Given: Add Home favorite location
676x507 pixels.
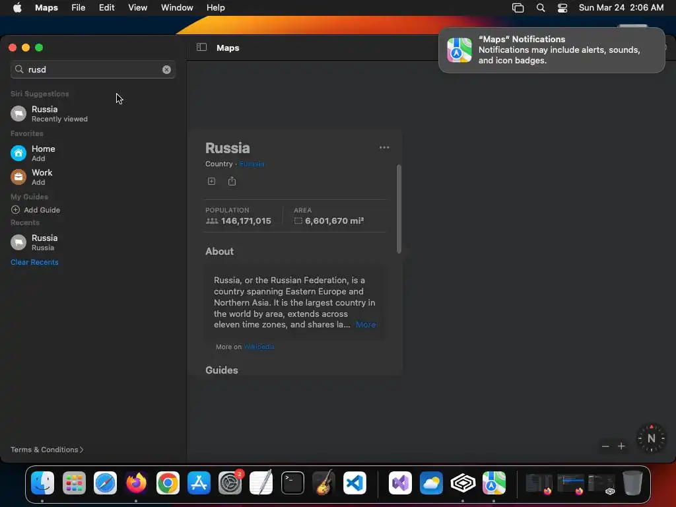Looking at the screenshot, I should pyautogui.click(x=92, y=153).
